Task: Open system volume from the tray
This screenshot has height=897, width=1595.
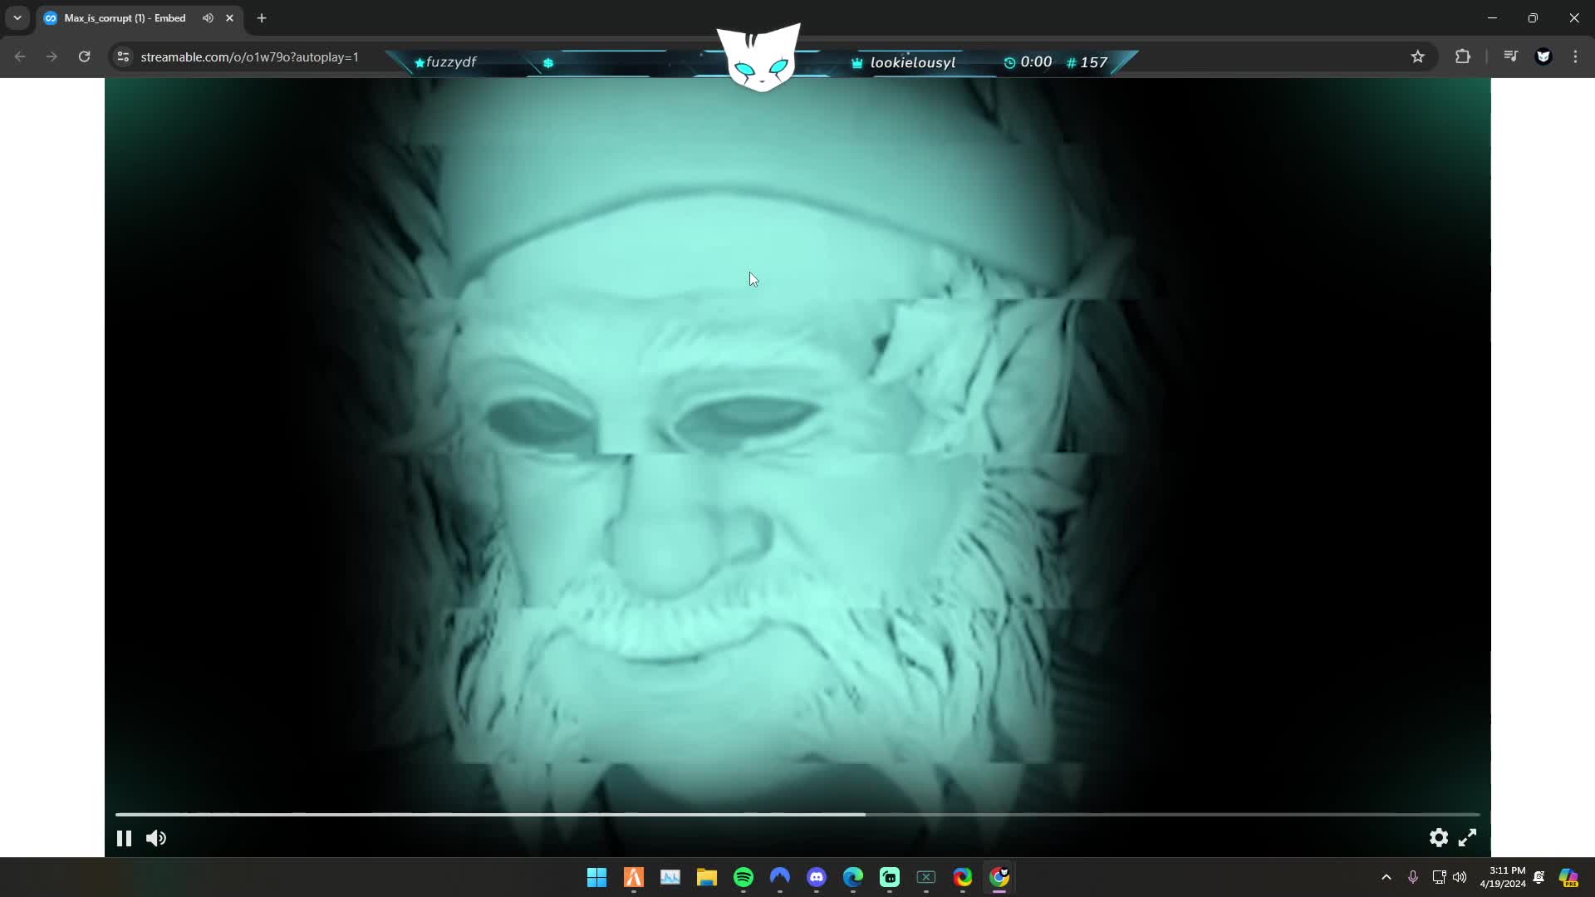Action: click(1460, 877)
